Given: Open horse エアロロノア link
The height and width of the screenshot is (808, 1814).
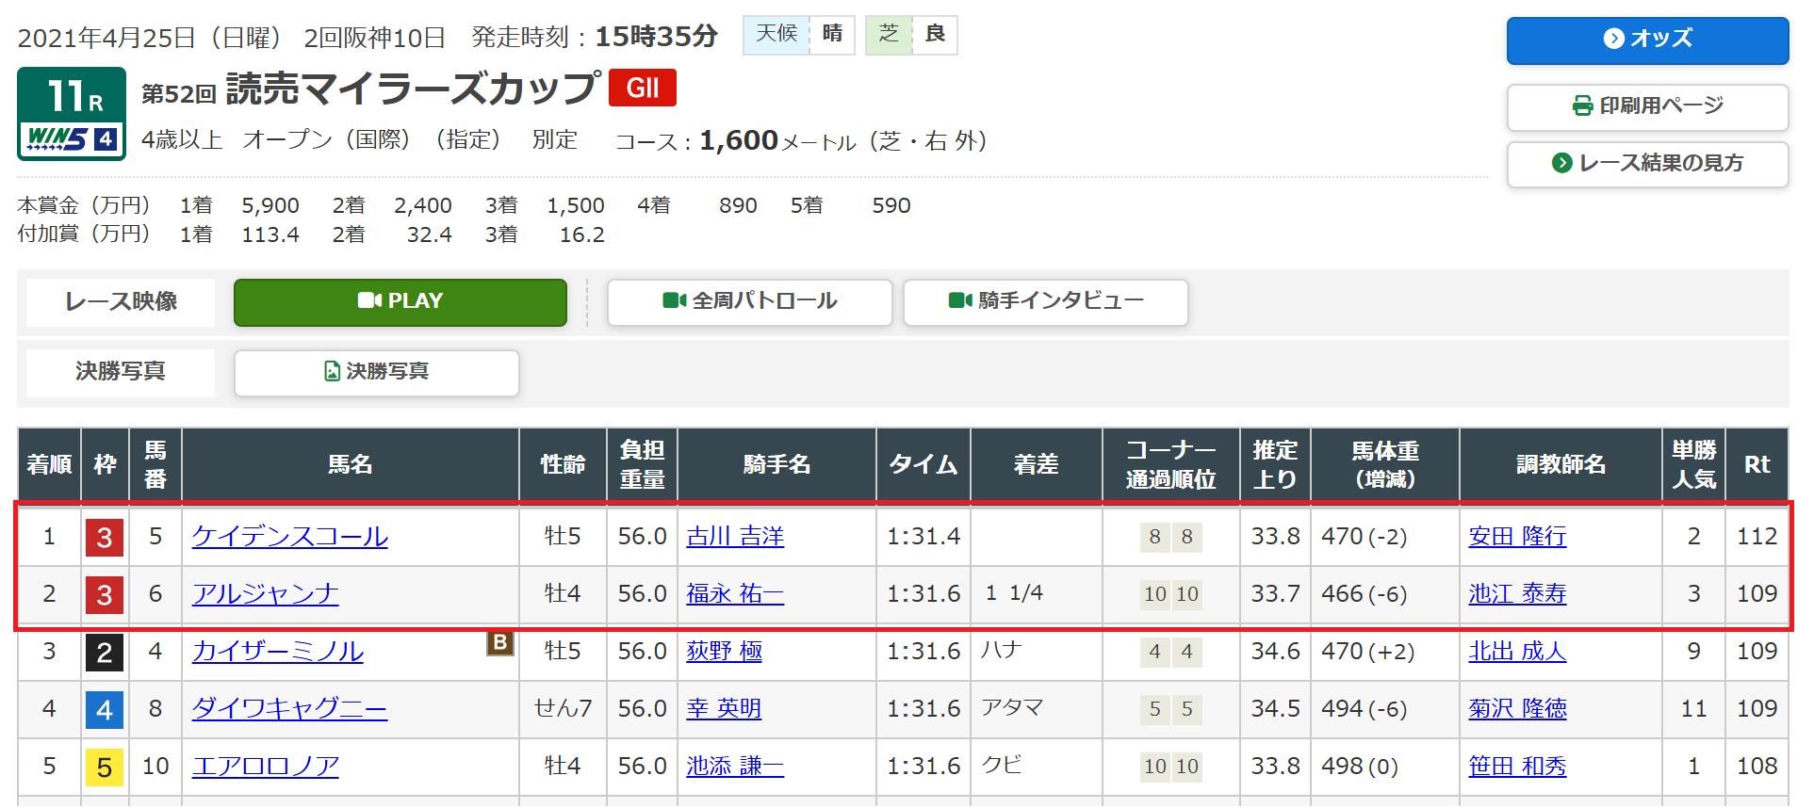Looking at the screenshot, I should coord(265,767).
